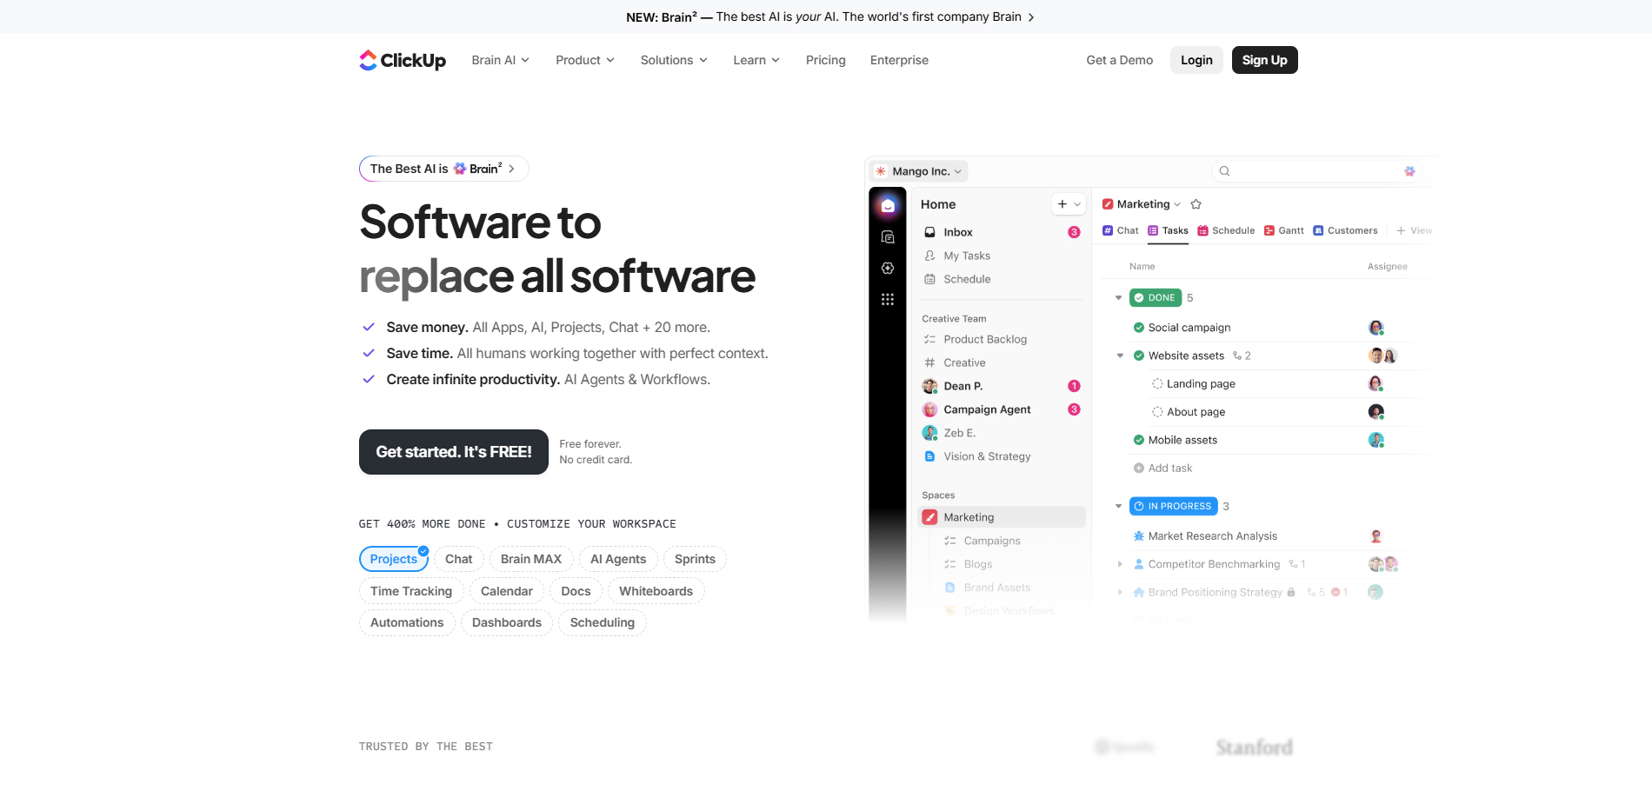
Task: Add a view with + View
Action: point(1414,230)
